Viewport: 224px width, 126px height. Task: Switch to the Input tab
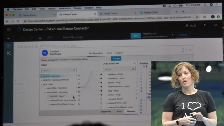[x=109, y=53]
